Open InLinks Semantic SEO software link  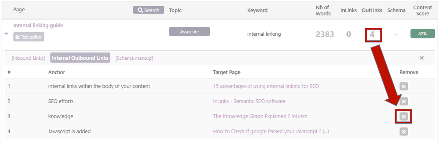click(x=249, y=101)
